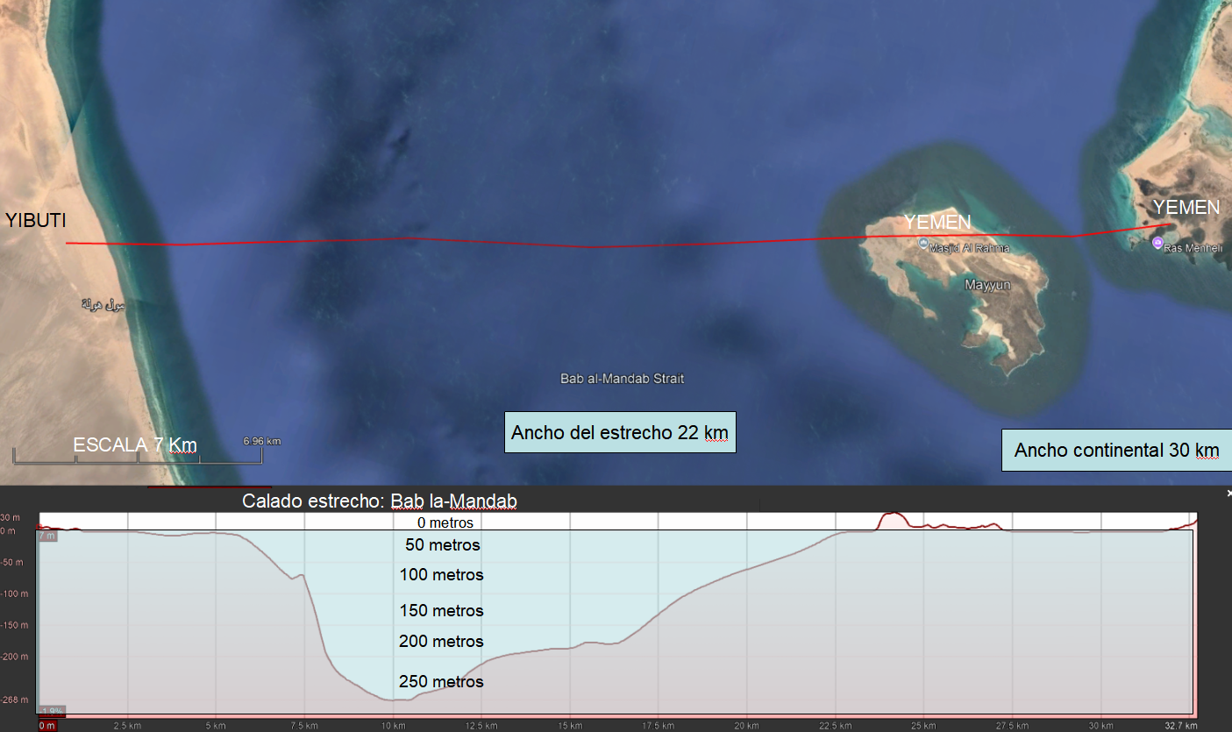Click the -1.9% slope indicator badge

[x=51, y=711]
